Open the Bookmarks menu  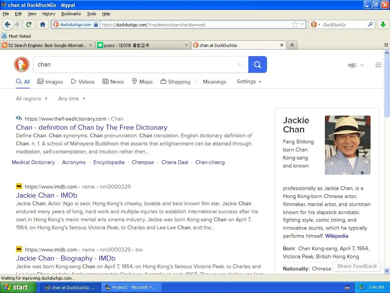point(71,14)
